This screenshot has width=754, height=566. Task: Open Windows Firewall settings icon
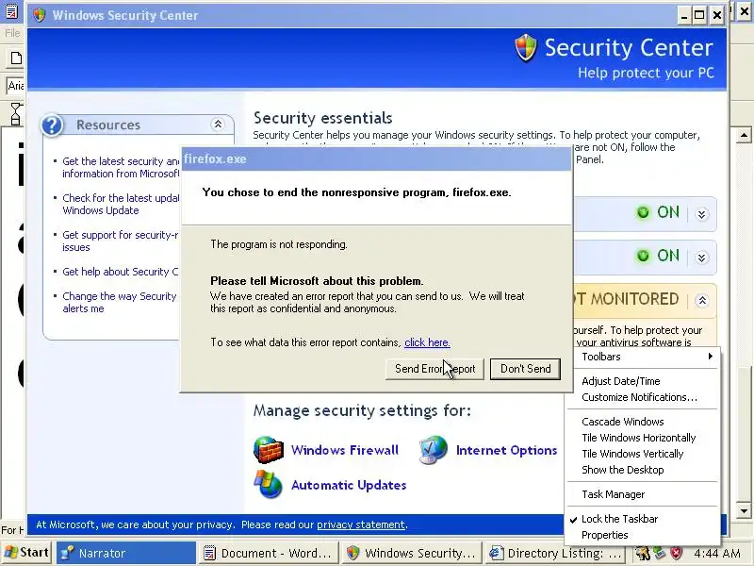click(269, 450)
